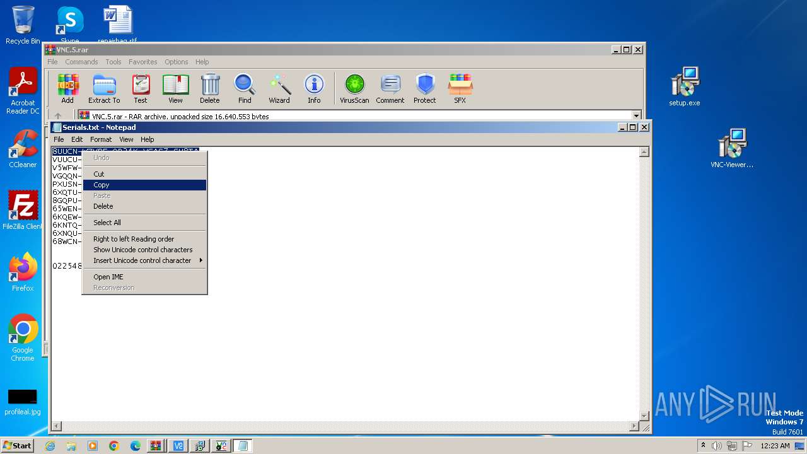Open Notepad View menu

[x=126, y=139]
